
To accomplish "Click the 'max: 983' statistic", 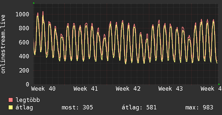I will [199, 108].
